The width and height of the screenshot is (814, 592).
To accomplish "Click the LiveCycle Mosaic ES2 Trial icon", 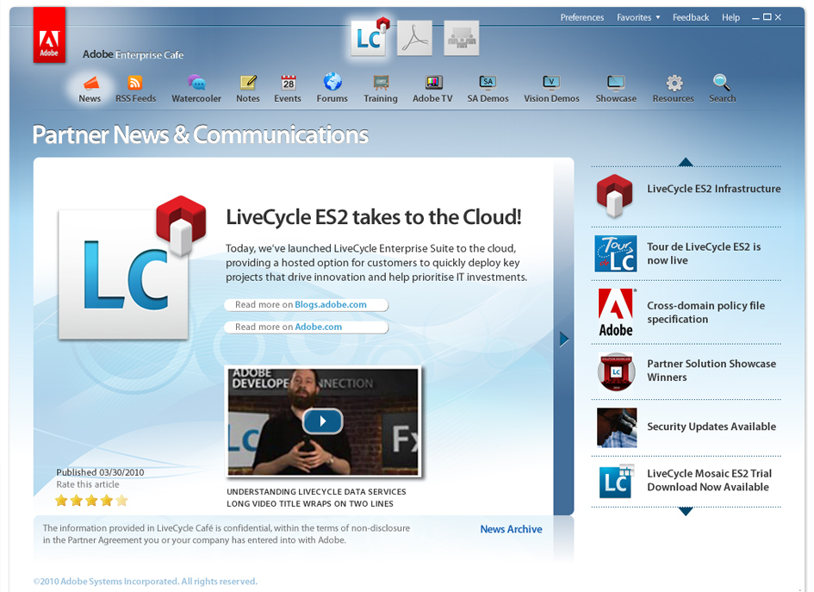I will coord(617,481).
